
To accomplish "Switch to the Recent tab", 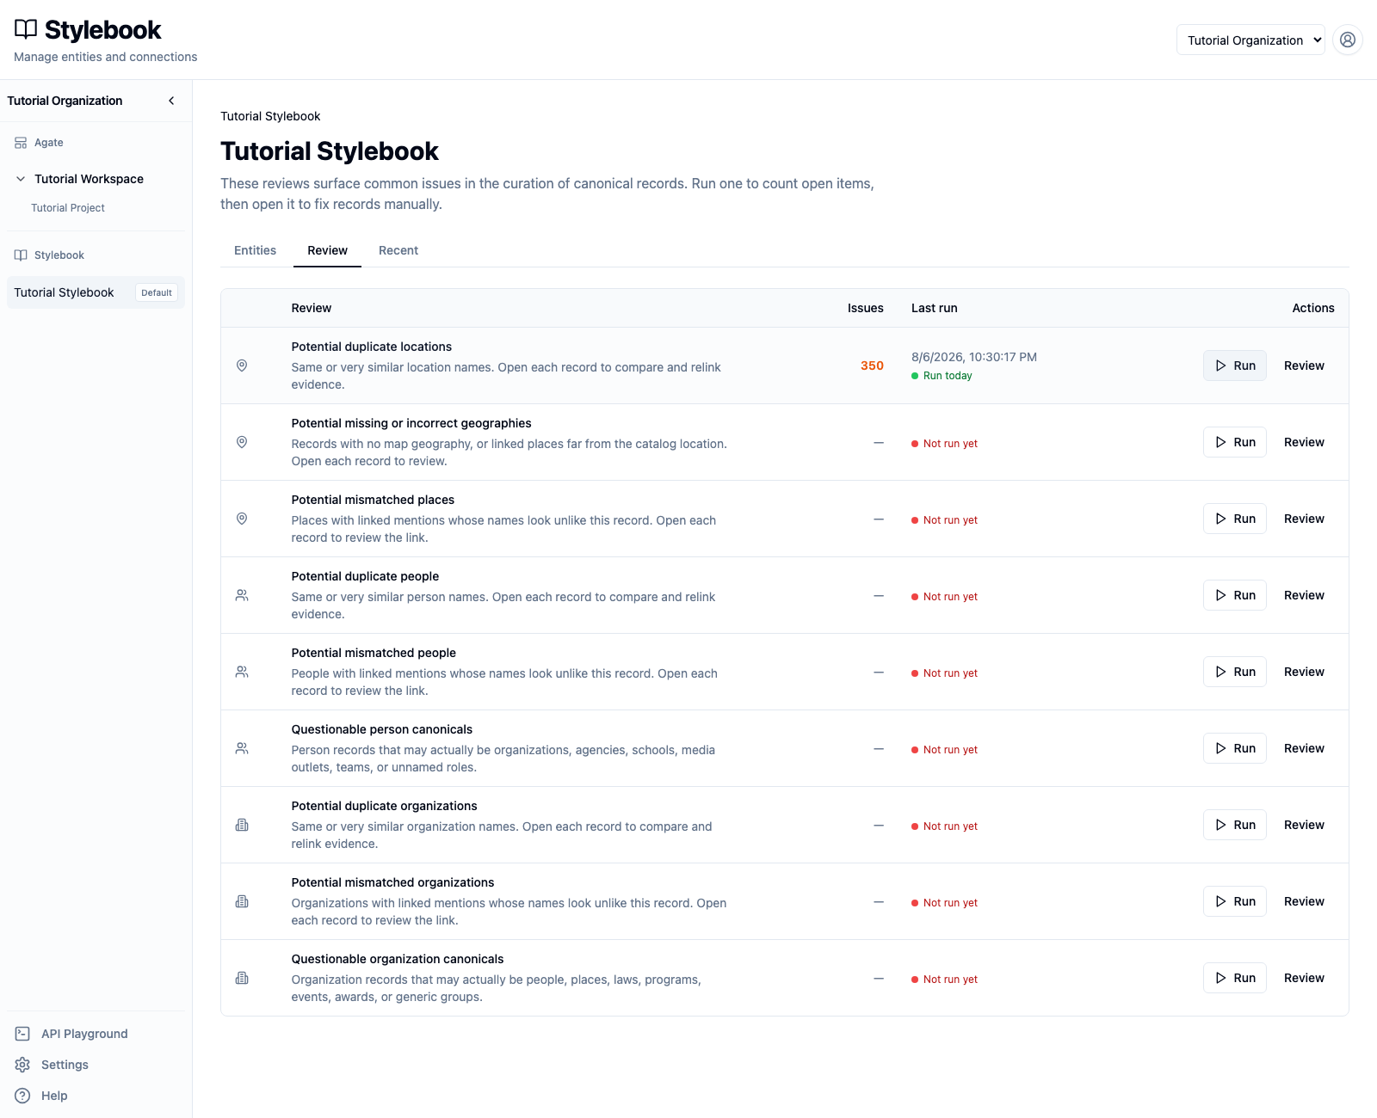I will pos(398,250).
